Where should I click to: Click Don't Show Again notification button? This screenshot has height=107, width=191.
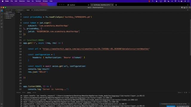pos(183,106)
